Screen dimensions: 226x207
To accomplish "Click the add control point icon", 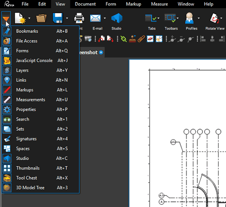I will coord(172,39).
